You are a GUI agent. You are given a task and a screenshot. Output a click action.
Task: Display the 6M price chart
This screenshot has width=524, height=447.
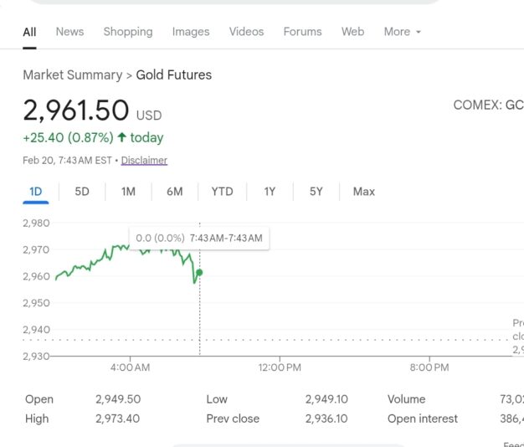174,192
